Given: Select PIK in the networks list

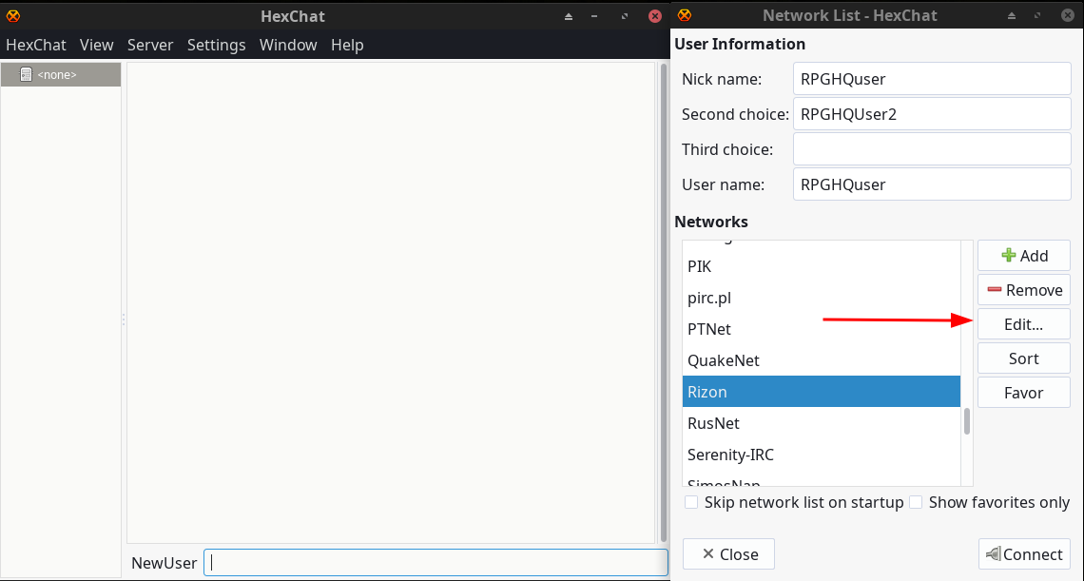Looking at the screenshot, I should pyautogui.click(x=822, y=266).
